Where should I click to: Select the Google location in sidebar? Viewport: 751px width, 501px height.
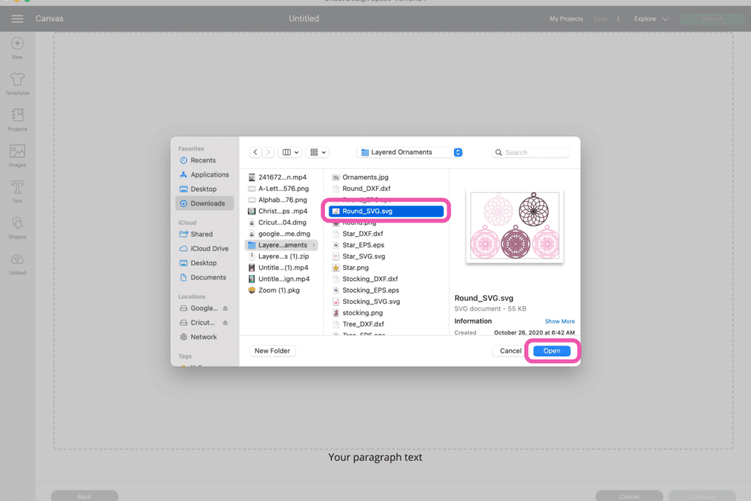tap(198, 309)
